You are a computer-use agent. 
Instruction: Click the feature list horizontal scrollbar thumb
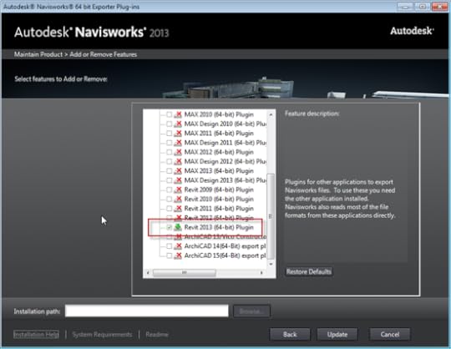point(184,272)
